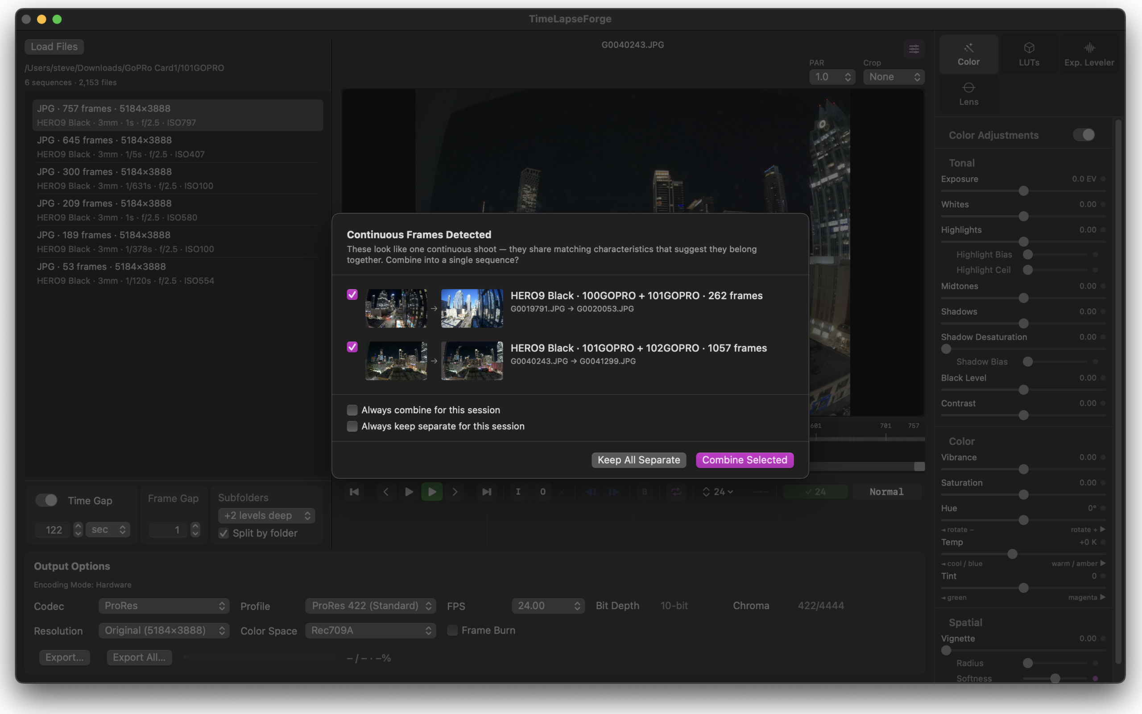Screen dimensions: 1142x714
Task: Open the Crop dropdown
Action: click(894, 77)
